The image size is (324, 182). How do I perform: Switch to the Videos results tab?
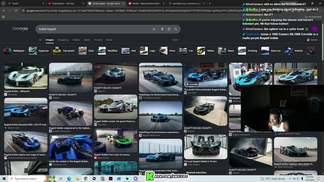[76, 40]
